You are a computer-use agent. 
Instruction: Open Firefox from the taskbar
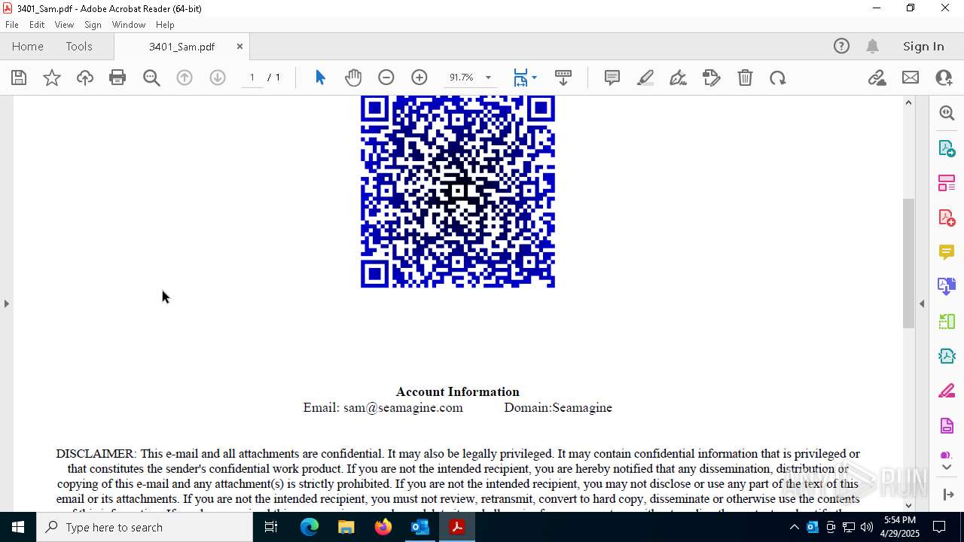click(x=383, y=527)
